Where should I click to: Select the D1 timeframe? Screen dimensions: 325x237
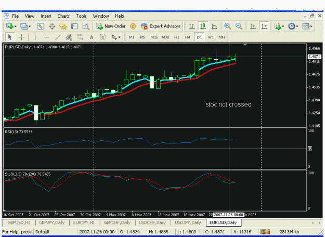point(199,37)
